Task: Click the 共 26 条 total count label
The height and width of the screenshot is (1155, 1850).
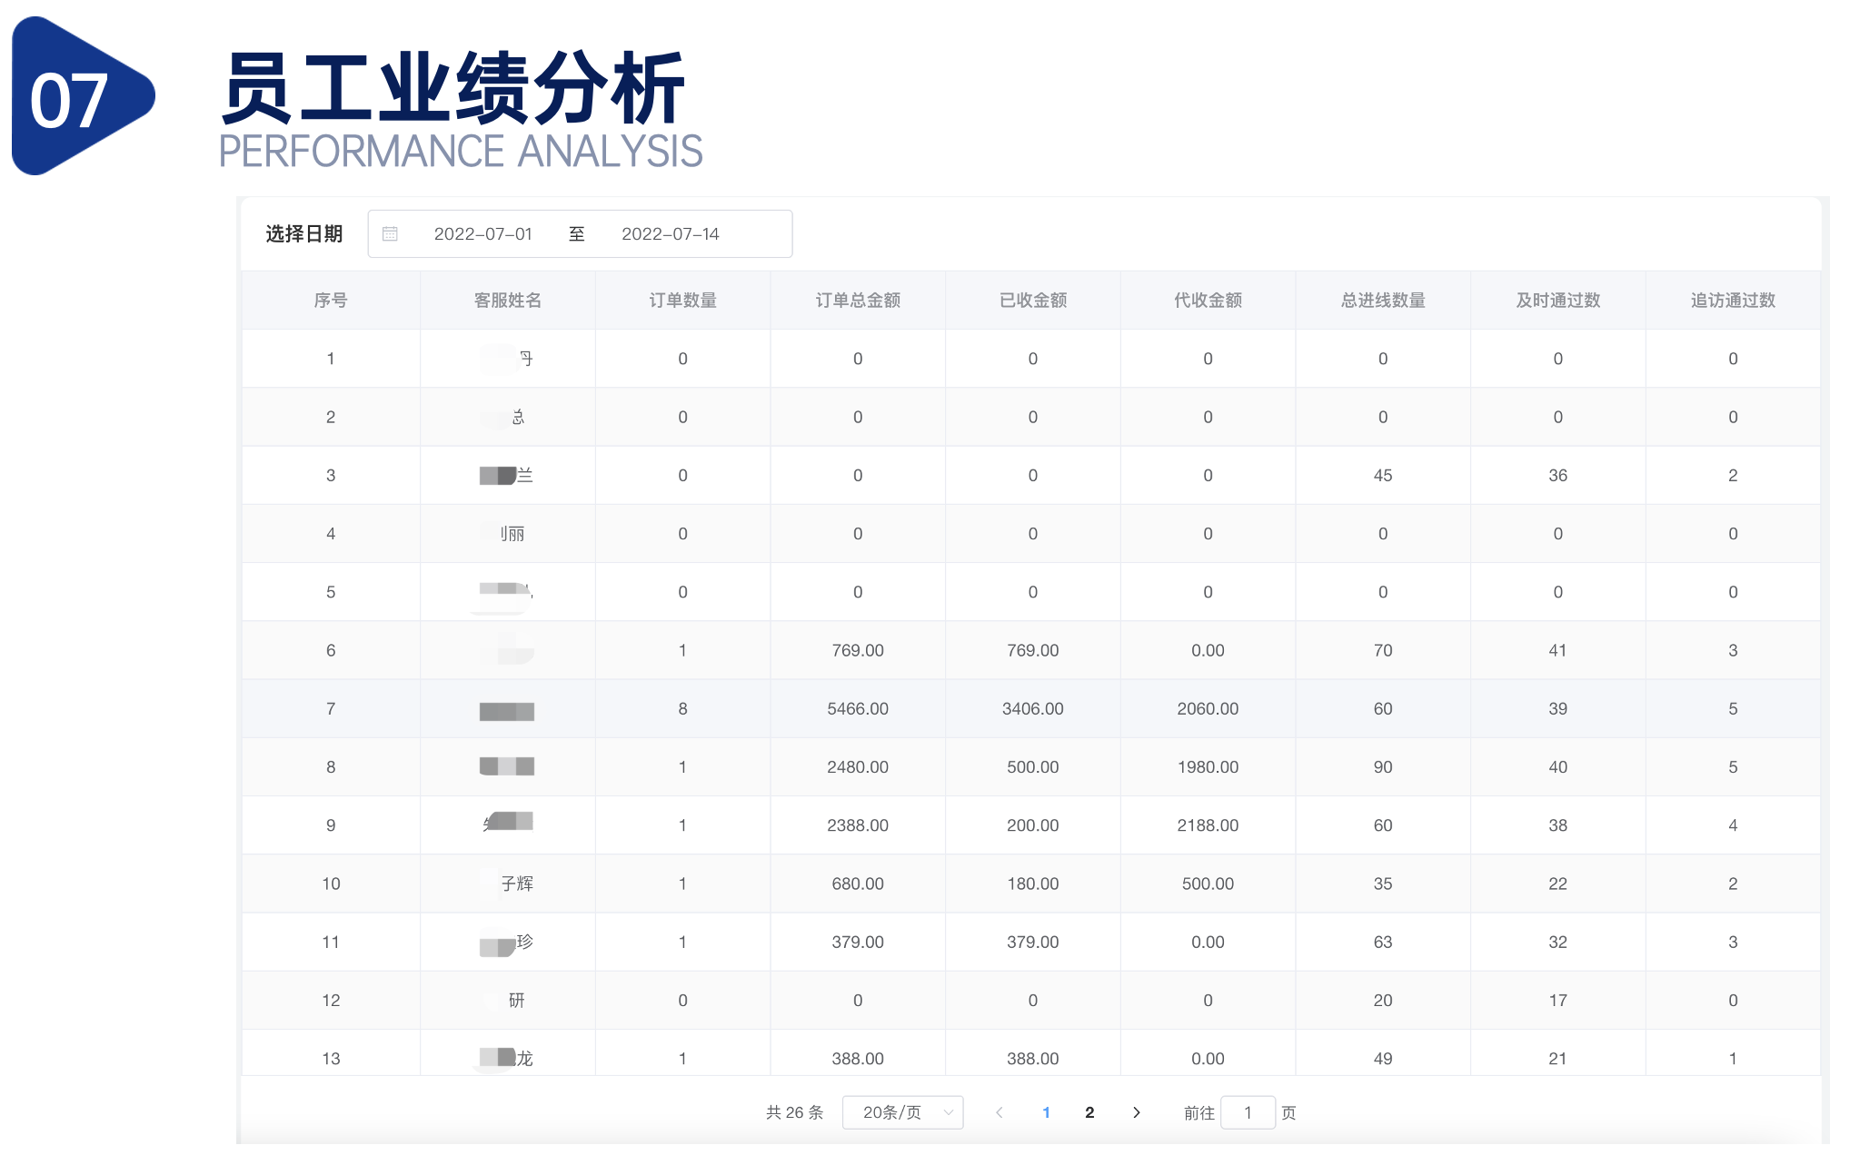Action: pyautogui.click(x=793, y=1111)
